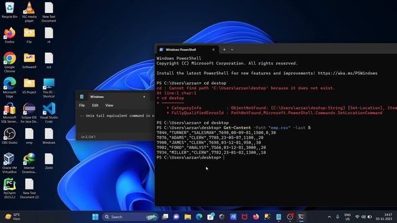Open the Microsoft Edge desktop shortcut
This screenshot has width=397, height=223.
click(x=10, y=87)
